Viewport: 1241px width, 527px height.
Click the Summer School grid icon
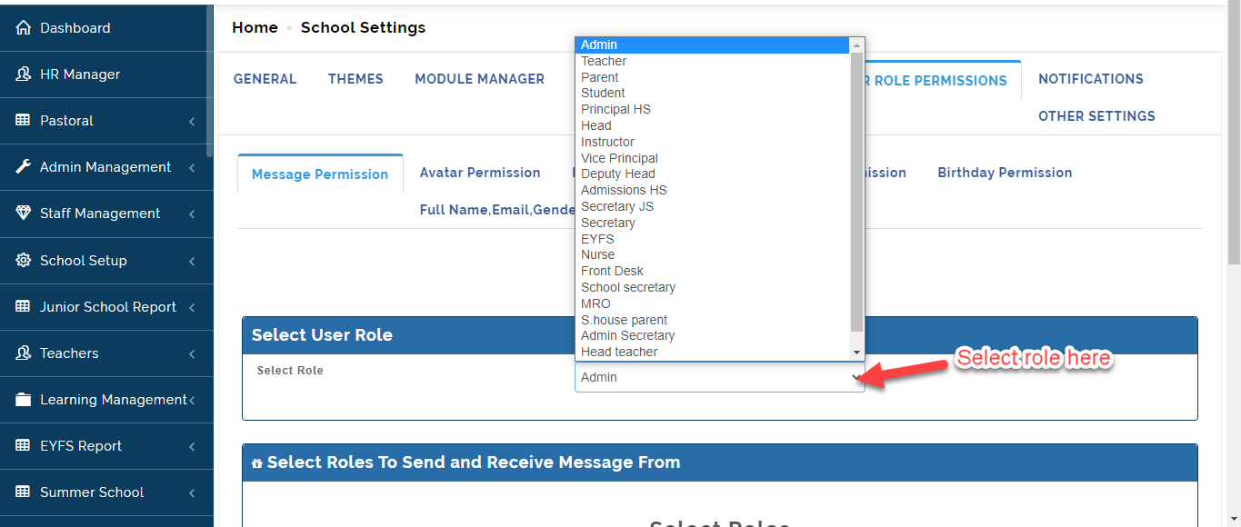(23, 492)
